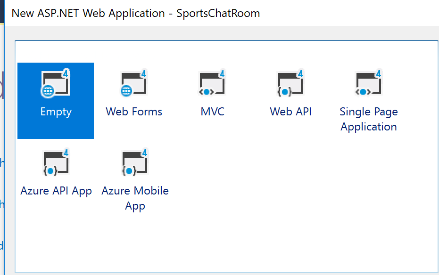The image size is (439, 275).
Task: Choose the Web Forms template icon
Action: (x=134, y=84)
